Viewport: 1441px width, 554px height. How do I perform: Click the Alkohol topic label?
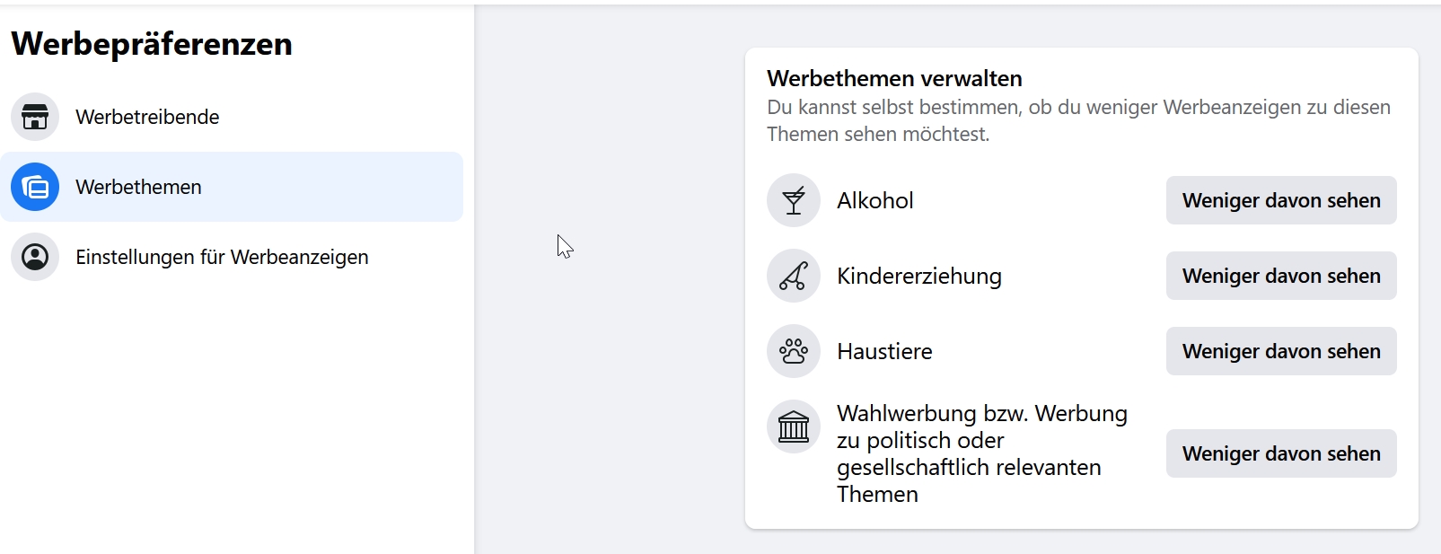coord(875,200)
